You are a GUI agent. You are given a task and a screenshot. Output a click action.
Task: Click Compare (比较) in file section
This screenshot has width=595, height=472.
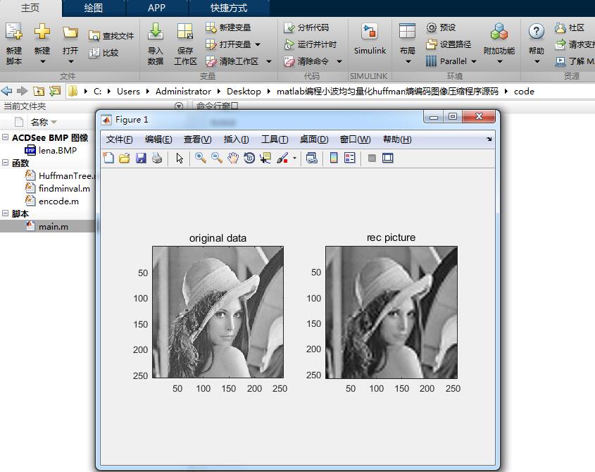(x=104, y=52)
